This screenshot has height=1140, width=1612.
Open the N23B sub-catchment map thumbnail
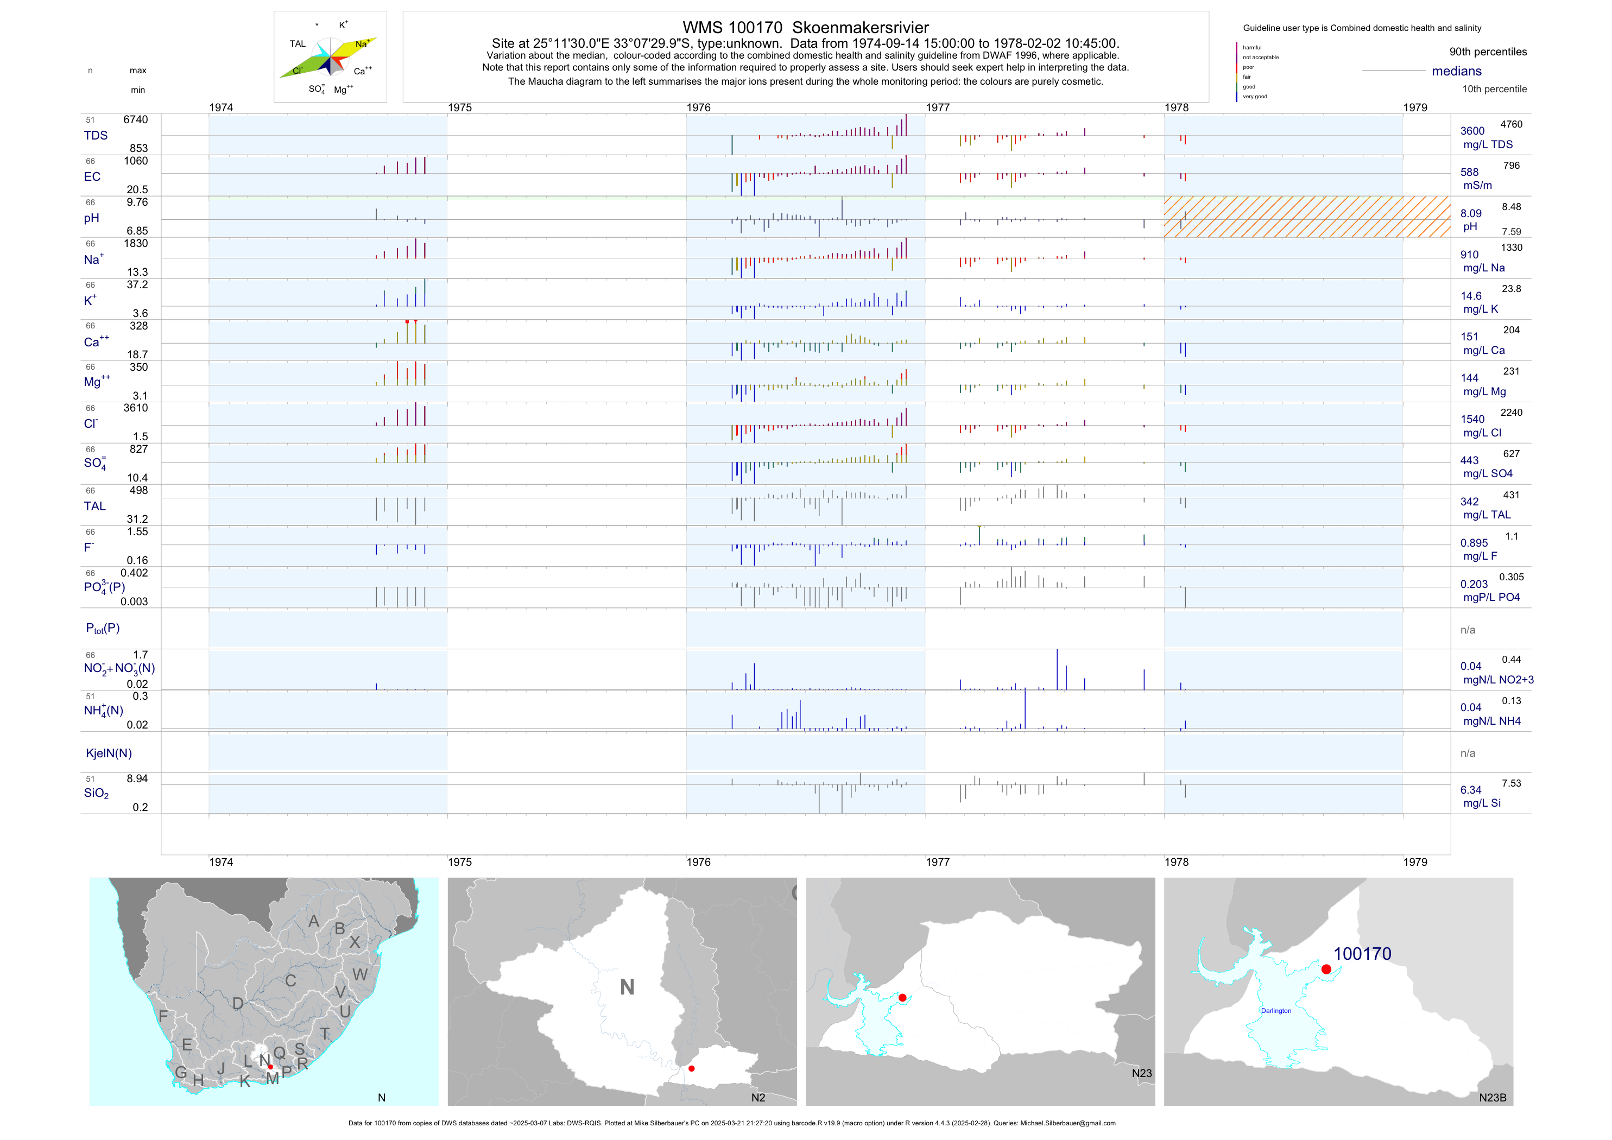(x=1338, y=991)
